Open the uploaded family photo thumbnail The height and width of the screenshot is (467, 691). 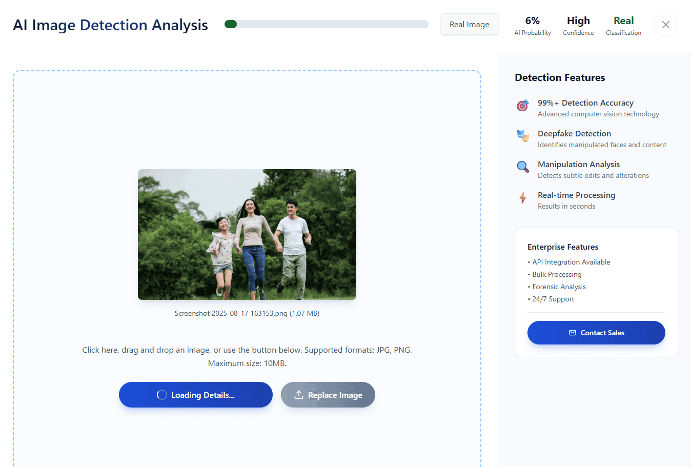pos(247,234)
